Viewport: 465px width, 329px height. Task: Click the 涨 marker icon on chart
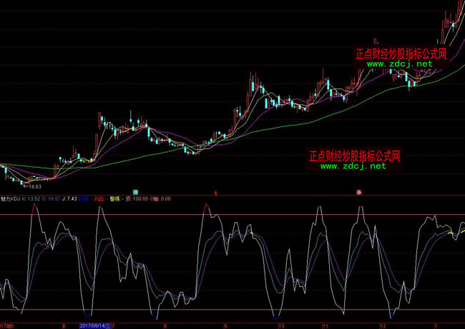tap(359, 192)
